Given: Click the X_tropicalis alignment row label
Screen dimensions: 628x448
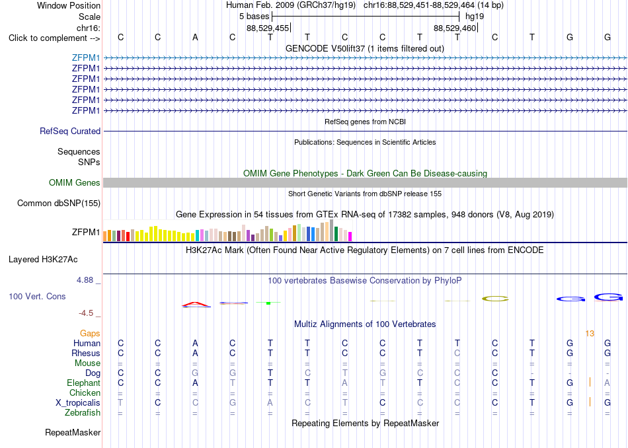Looking at the screenshot, I should click(x=78, y=403).
